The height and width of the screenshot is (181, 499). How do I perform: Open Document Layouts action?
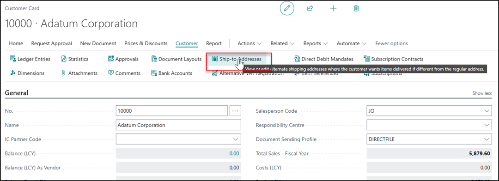point(176,59)
